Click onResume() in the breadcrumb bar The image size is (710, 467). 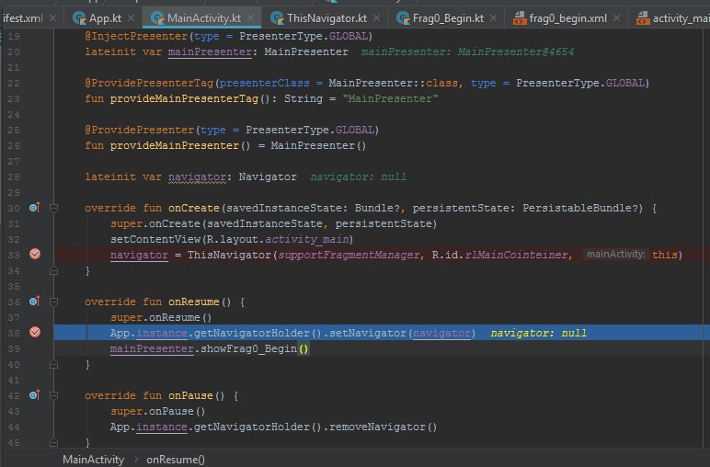point(176,460)
